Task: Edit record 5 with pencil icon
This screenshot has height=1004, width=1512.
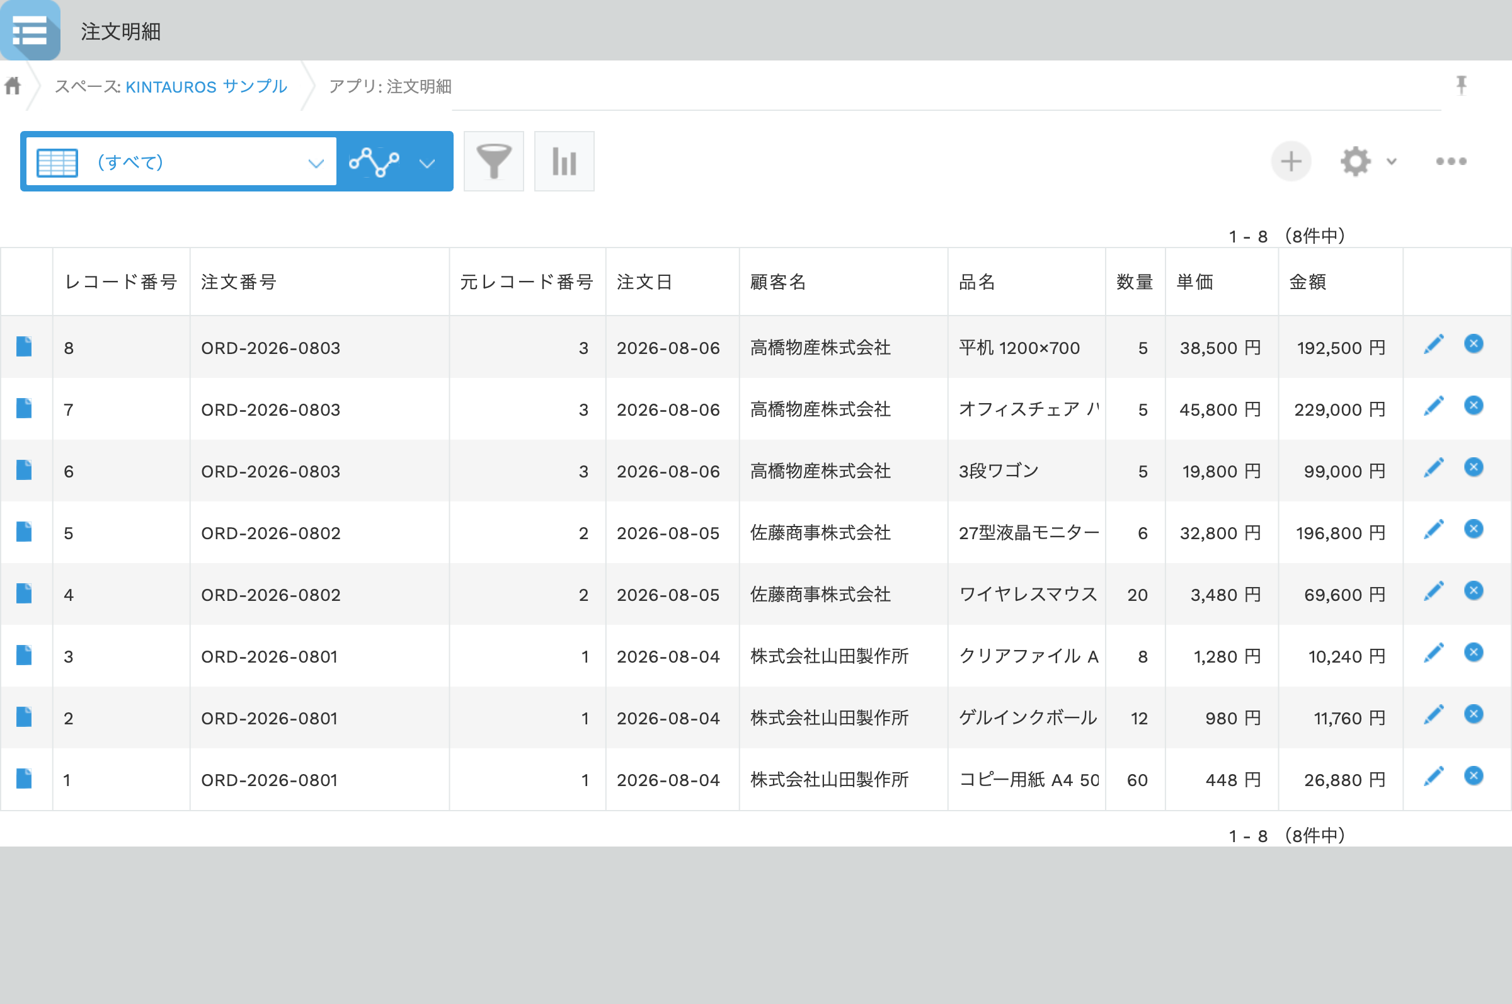Action: click(1434, 529)
